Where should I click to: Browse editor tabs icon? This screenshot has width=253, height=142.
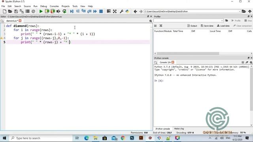click(x=2, y=21)
